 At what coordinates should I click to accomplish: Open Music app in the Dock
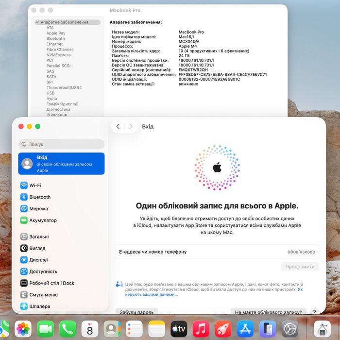201,329
